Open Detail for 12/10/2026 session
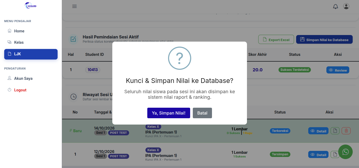This screenshot has width=359, height=168. click(x=318, y=155)
